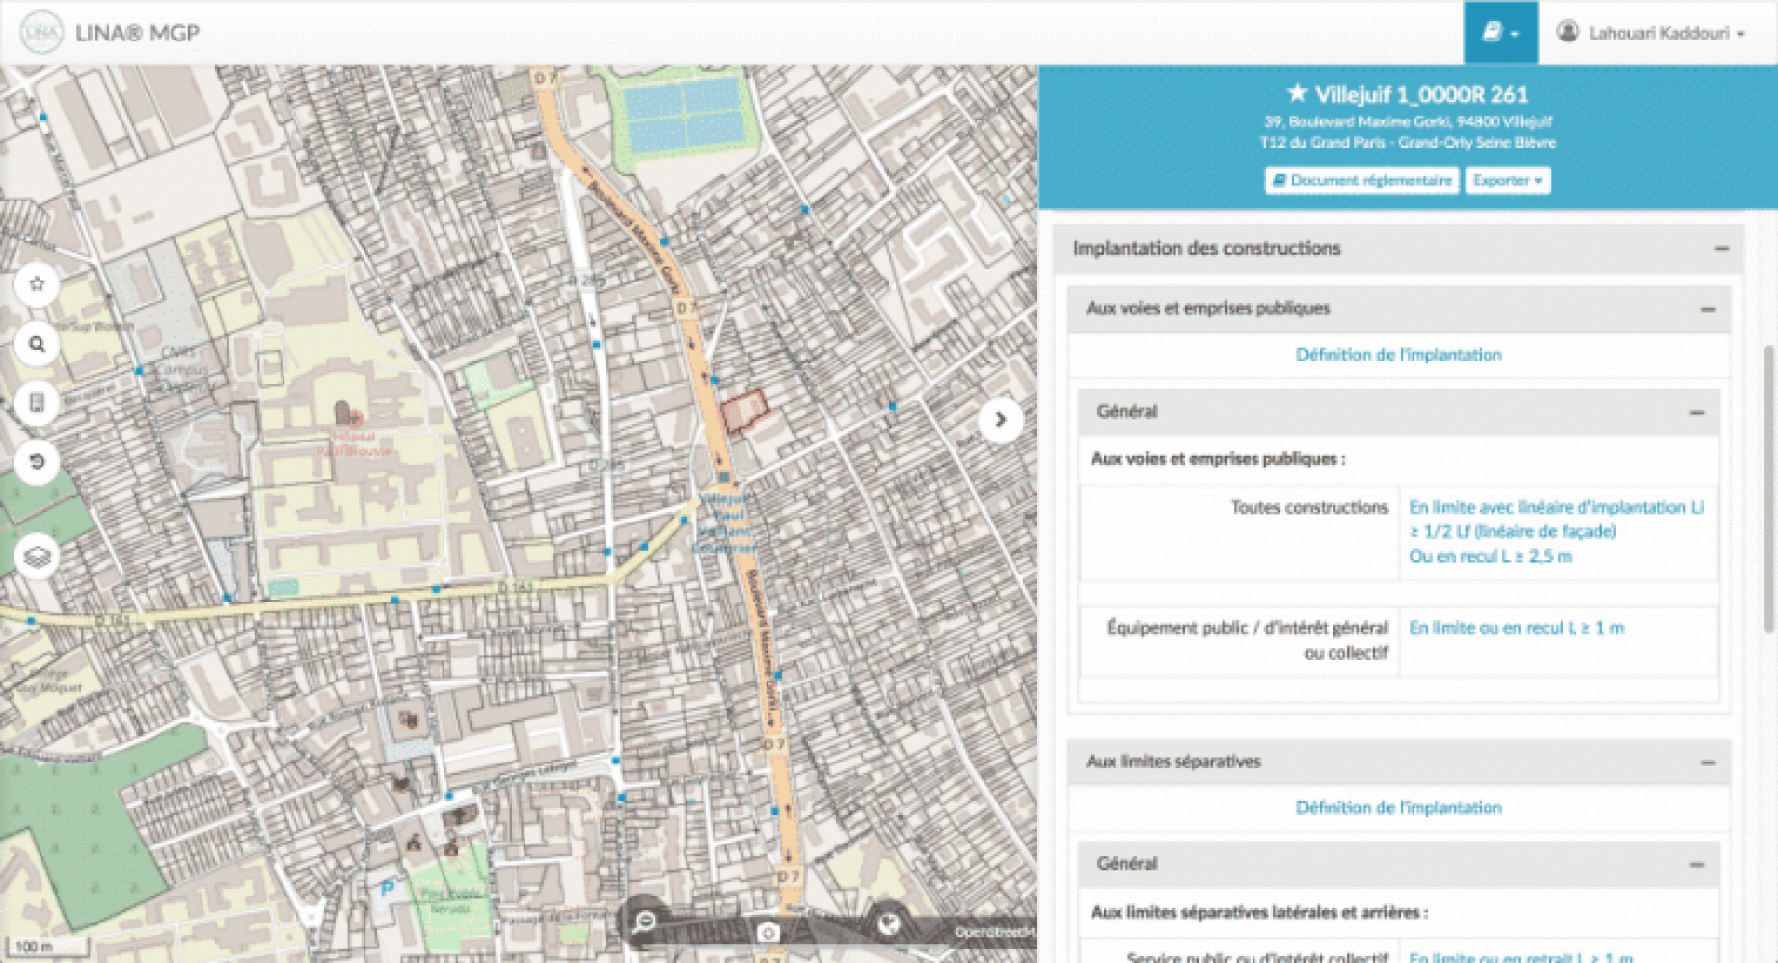This screenshot has width=1778, height=963.
Task: Collapse Implantation des constructions section
Action: (x=1722, y=249)
